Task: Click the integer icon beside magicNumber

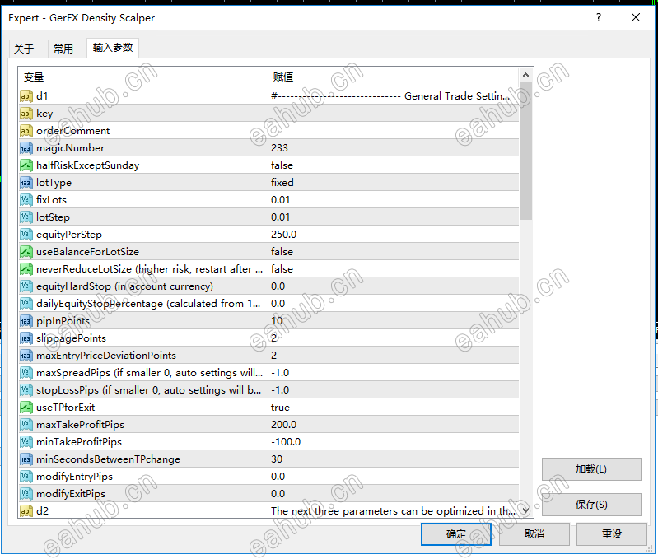Action: tap(26, 148)
